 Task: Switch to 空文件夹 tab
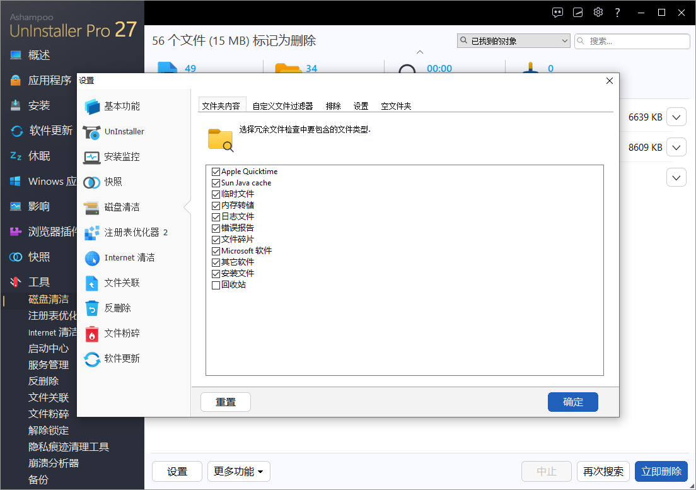tap(396, 106)
